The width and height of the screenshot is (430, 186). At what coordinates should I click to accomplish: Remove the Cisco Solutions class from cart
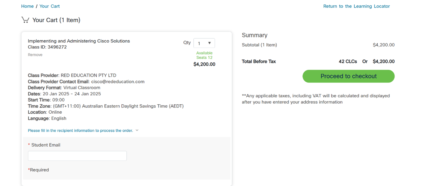[35, 54]
